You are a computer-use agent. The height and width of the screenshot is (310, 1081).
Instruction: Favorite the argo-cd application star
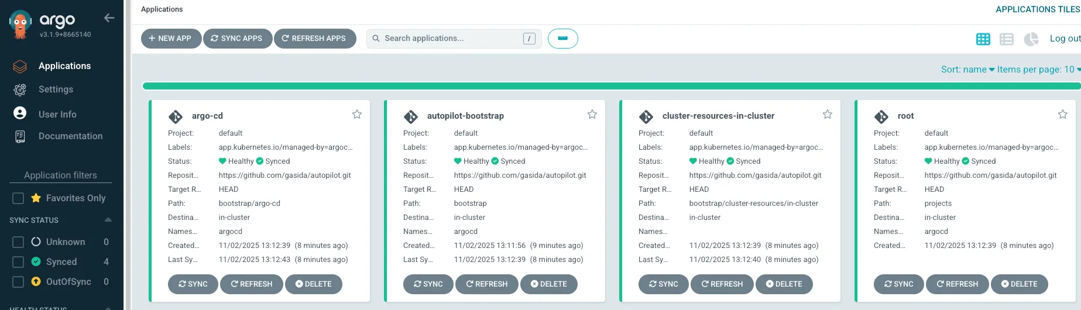(x=357, y=115)
